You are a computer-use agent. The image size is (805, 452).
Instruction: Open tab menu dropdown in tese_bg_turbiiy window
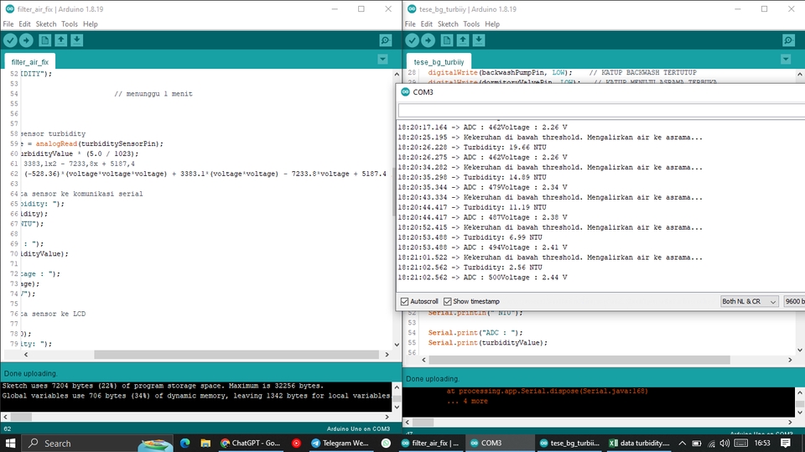(786, 59)
